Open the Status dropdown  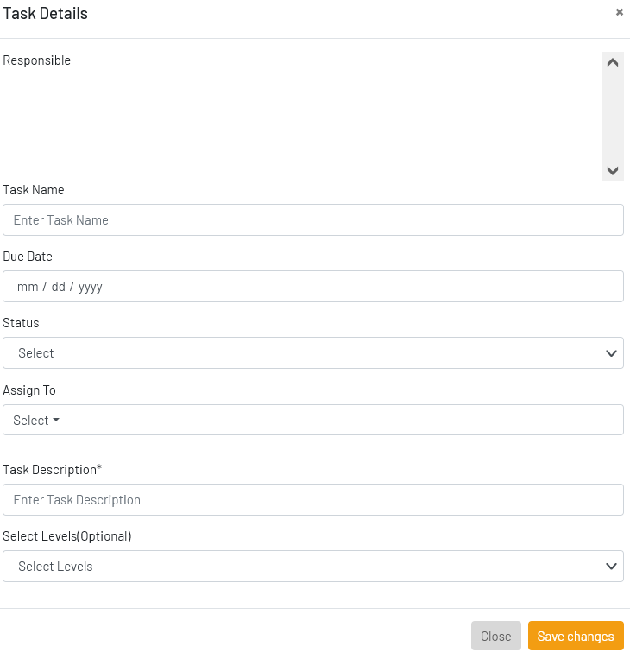point(313,352)
